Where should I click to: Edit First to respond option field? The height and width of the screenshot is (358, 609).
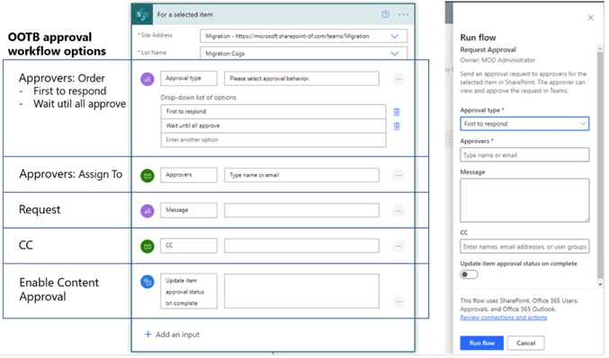point(273,111)
